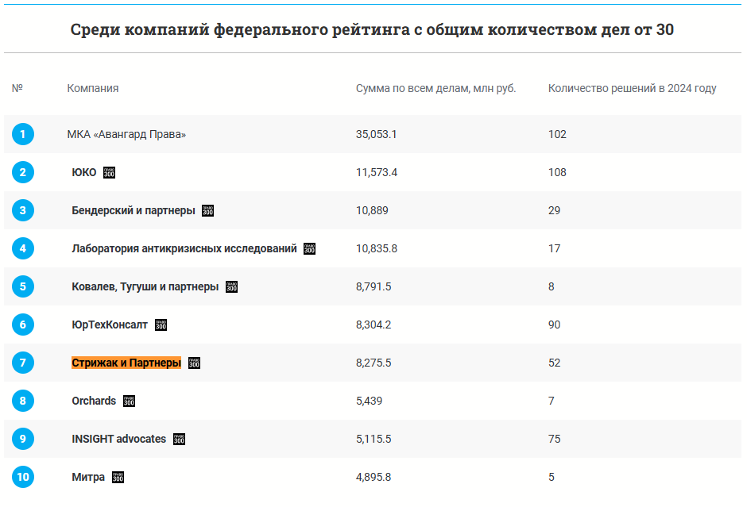This screenshot has height=507, width=747.
Task: Open the ЮКО company link
Action: 84,172
